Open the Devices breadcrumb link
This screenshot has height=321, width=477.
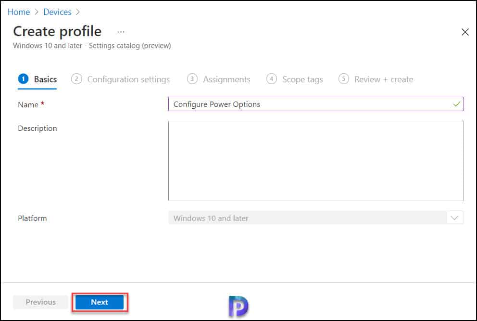[x=57, y=12]
